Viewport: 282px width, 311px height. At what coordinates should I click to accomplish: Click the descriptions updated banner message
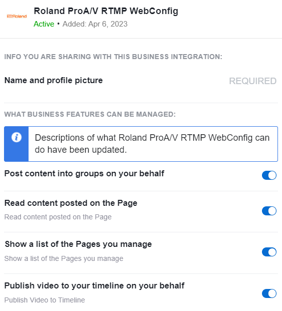tap(152, 144)
